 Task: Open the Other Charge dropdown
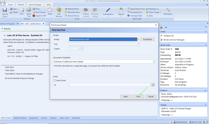pyautogui.click(x=161, y=12)
